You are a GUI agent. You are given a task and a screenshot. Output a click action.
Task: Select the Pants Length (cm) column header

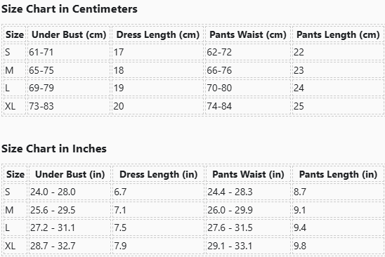[x=338, y=35]
